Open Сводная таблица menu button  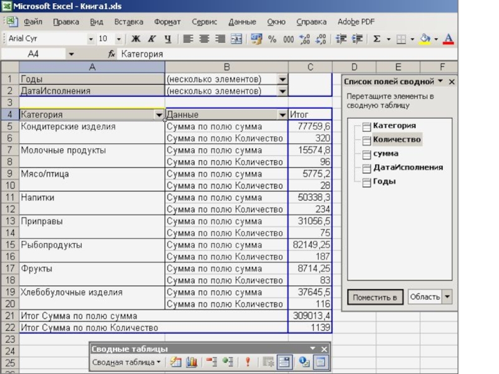pyautogui.click(x=126, y=362)
